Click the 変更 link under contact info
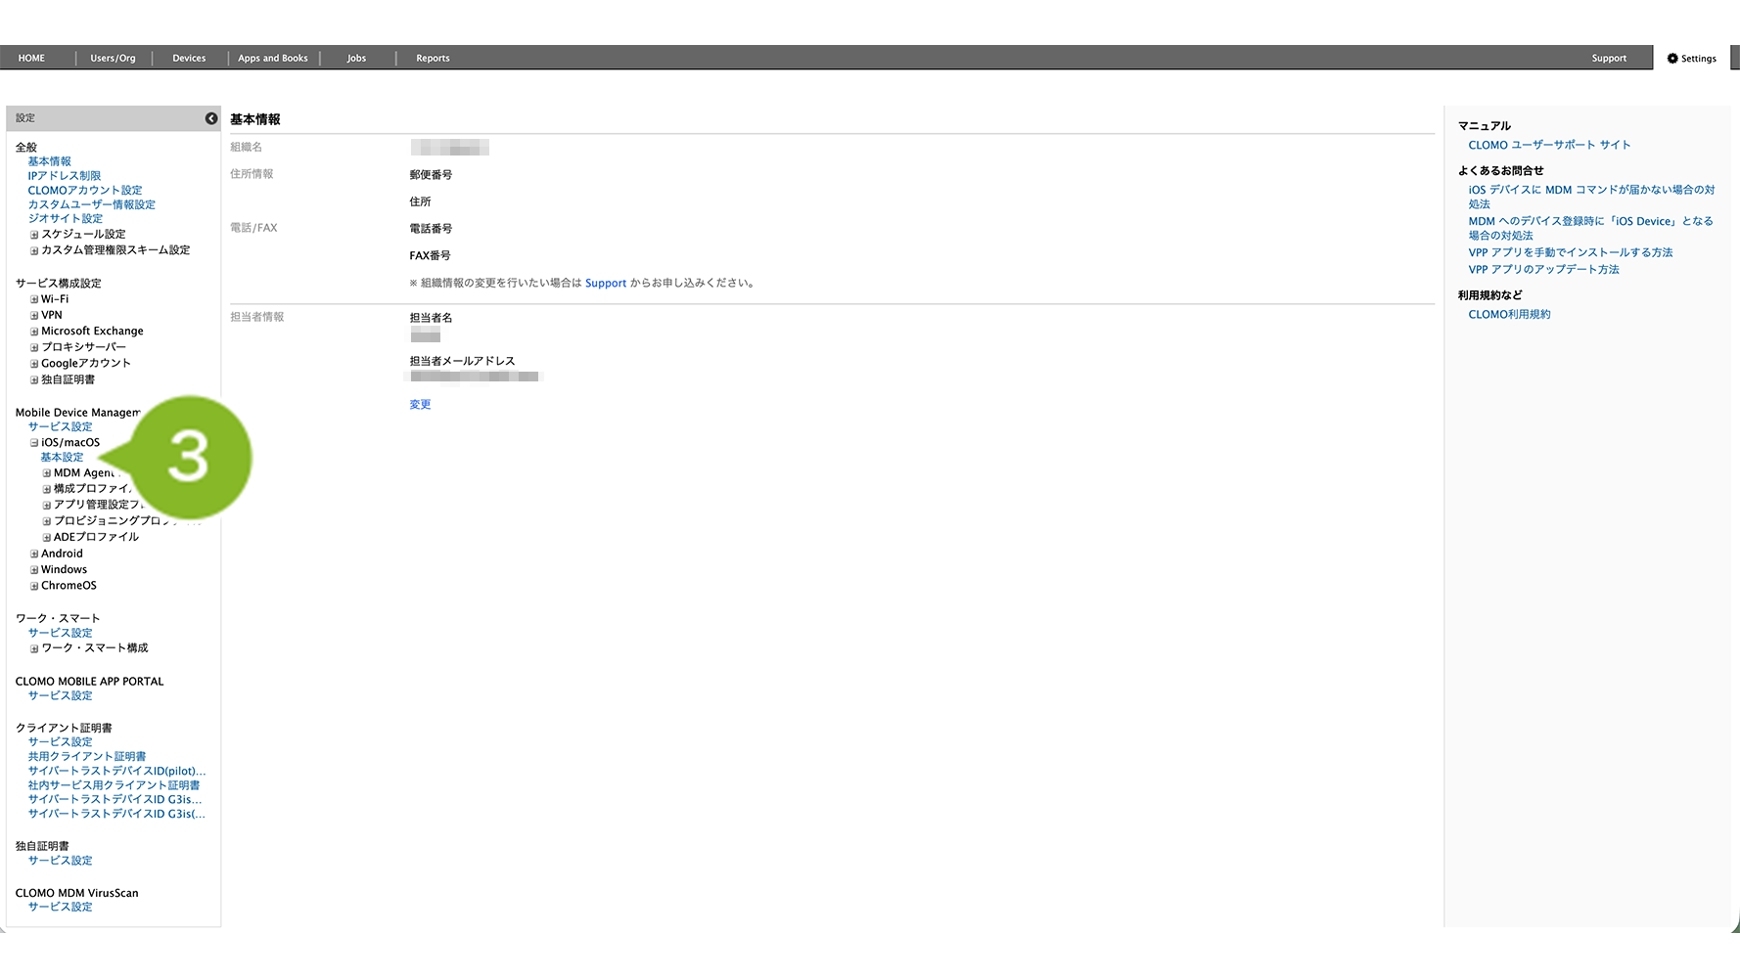Screen dimensions: 1740x978 pos(420,405)
